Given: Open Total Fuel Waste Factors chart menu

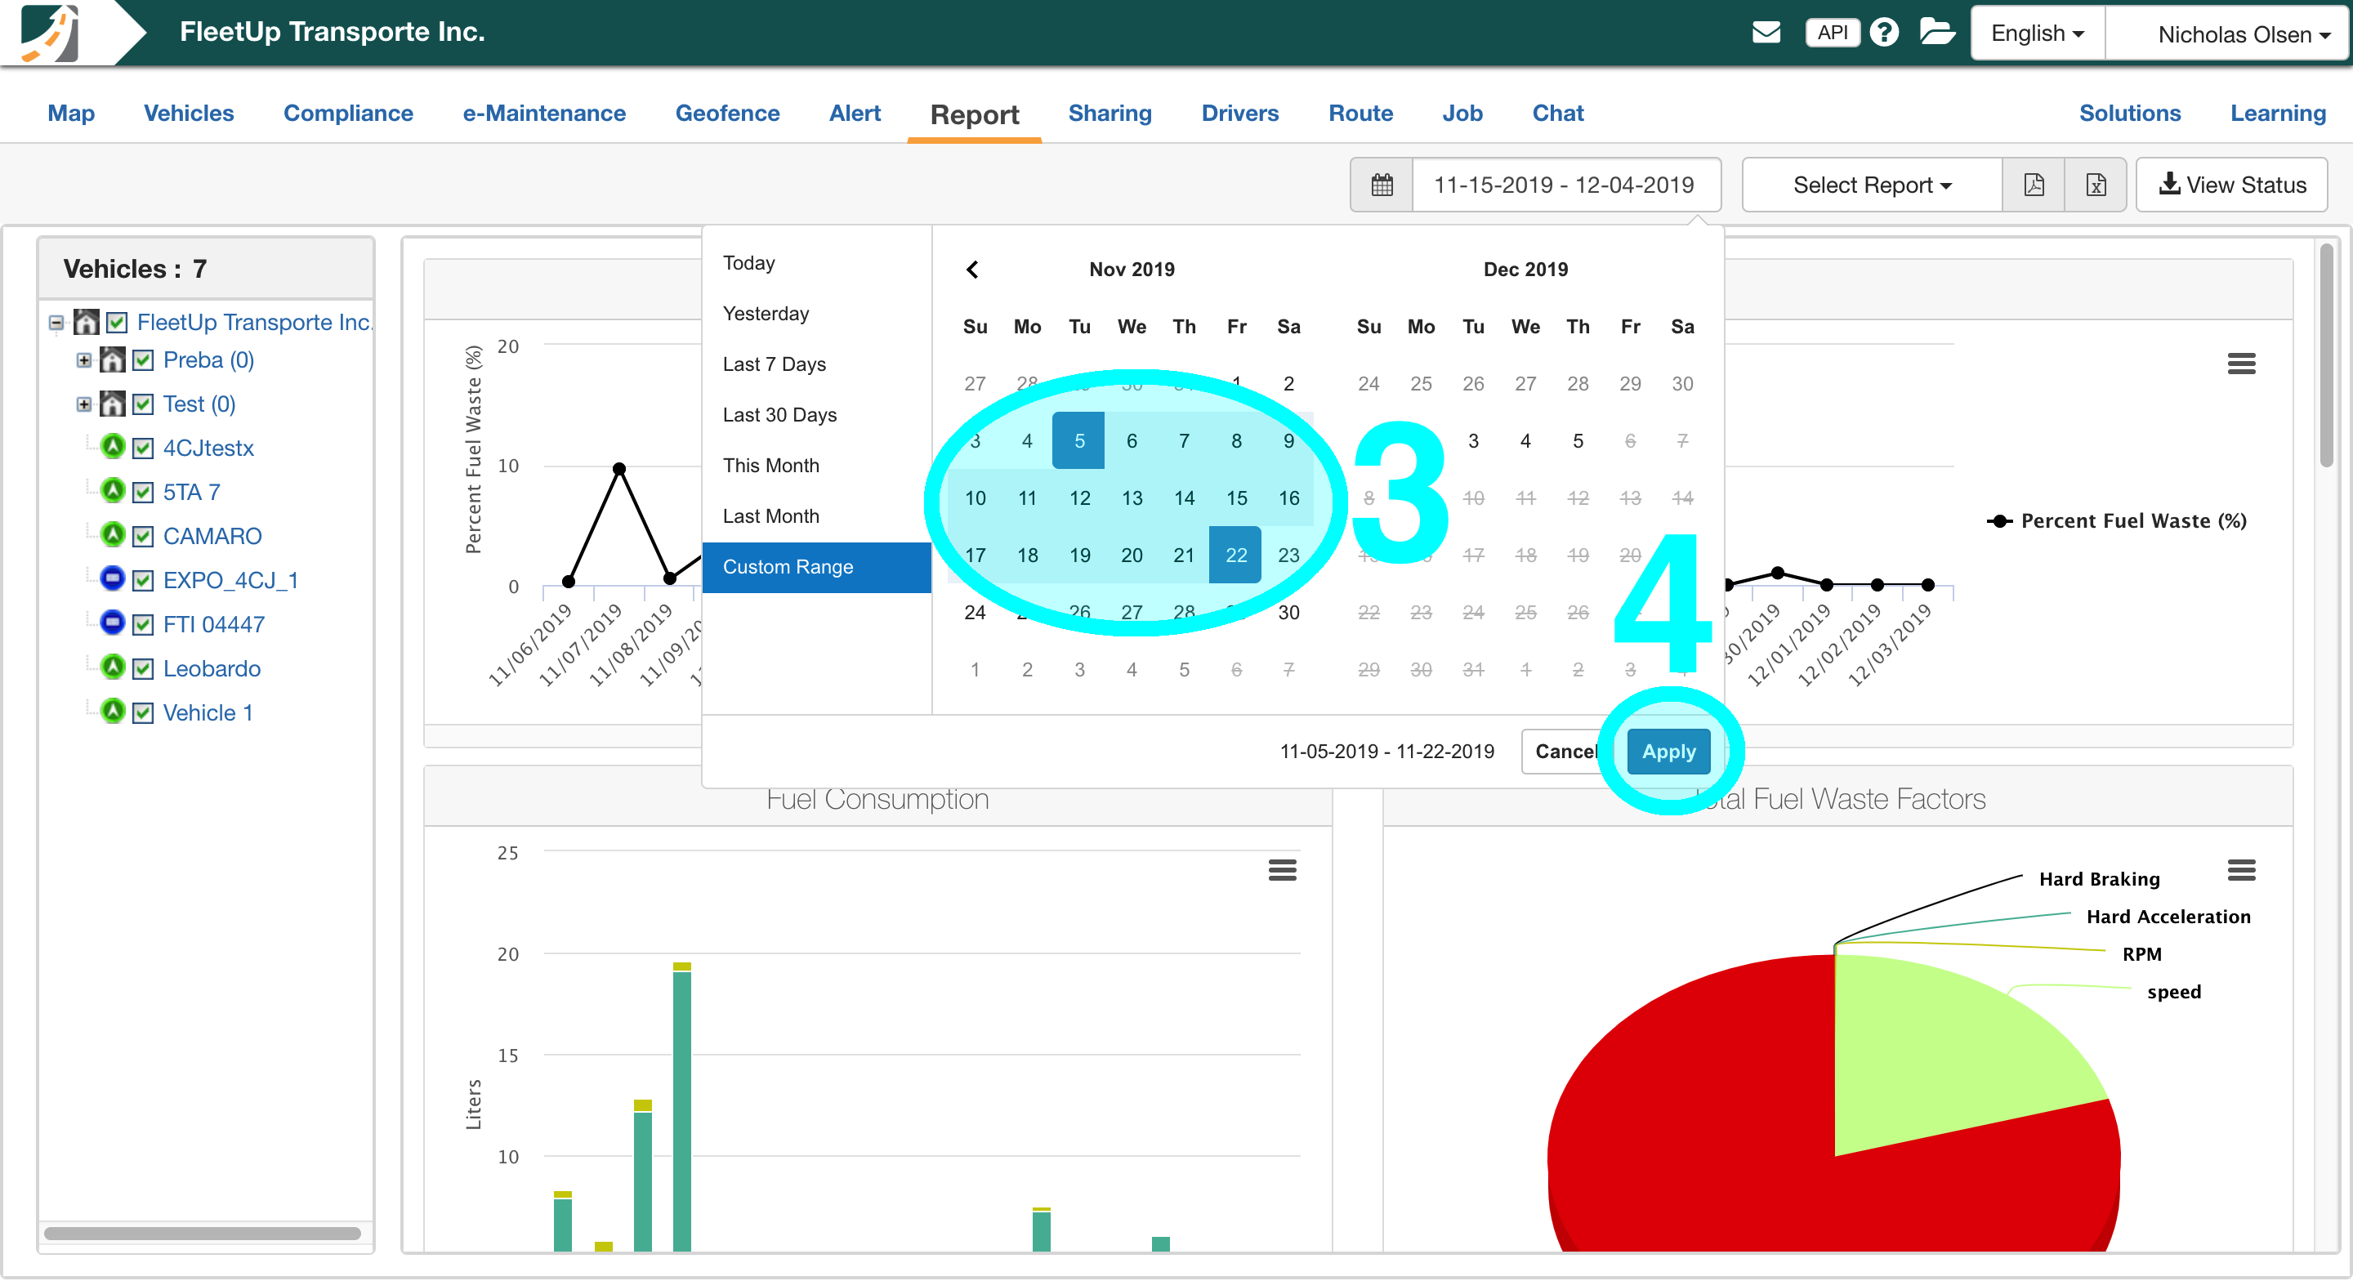Looking at the screenshot, I should (2242, 870).
